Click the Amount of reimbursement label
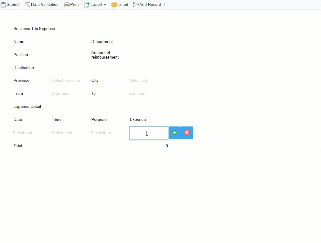This screenshot has width=321, height=243. click(105, 55)
